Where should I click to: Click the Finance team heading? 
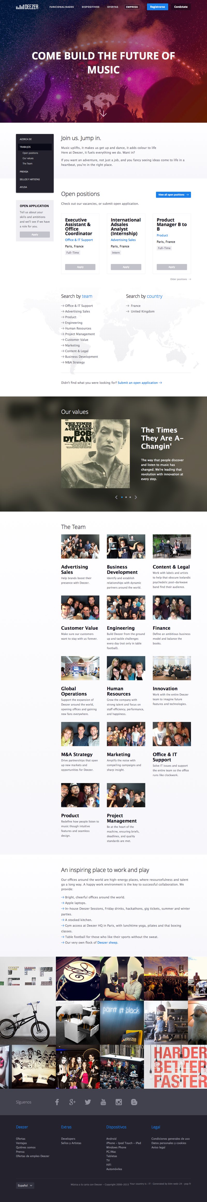pos(161,628)
